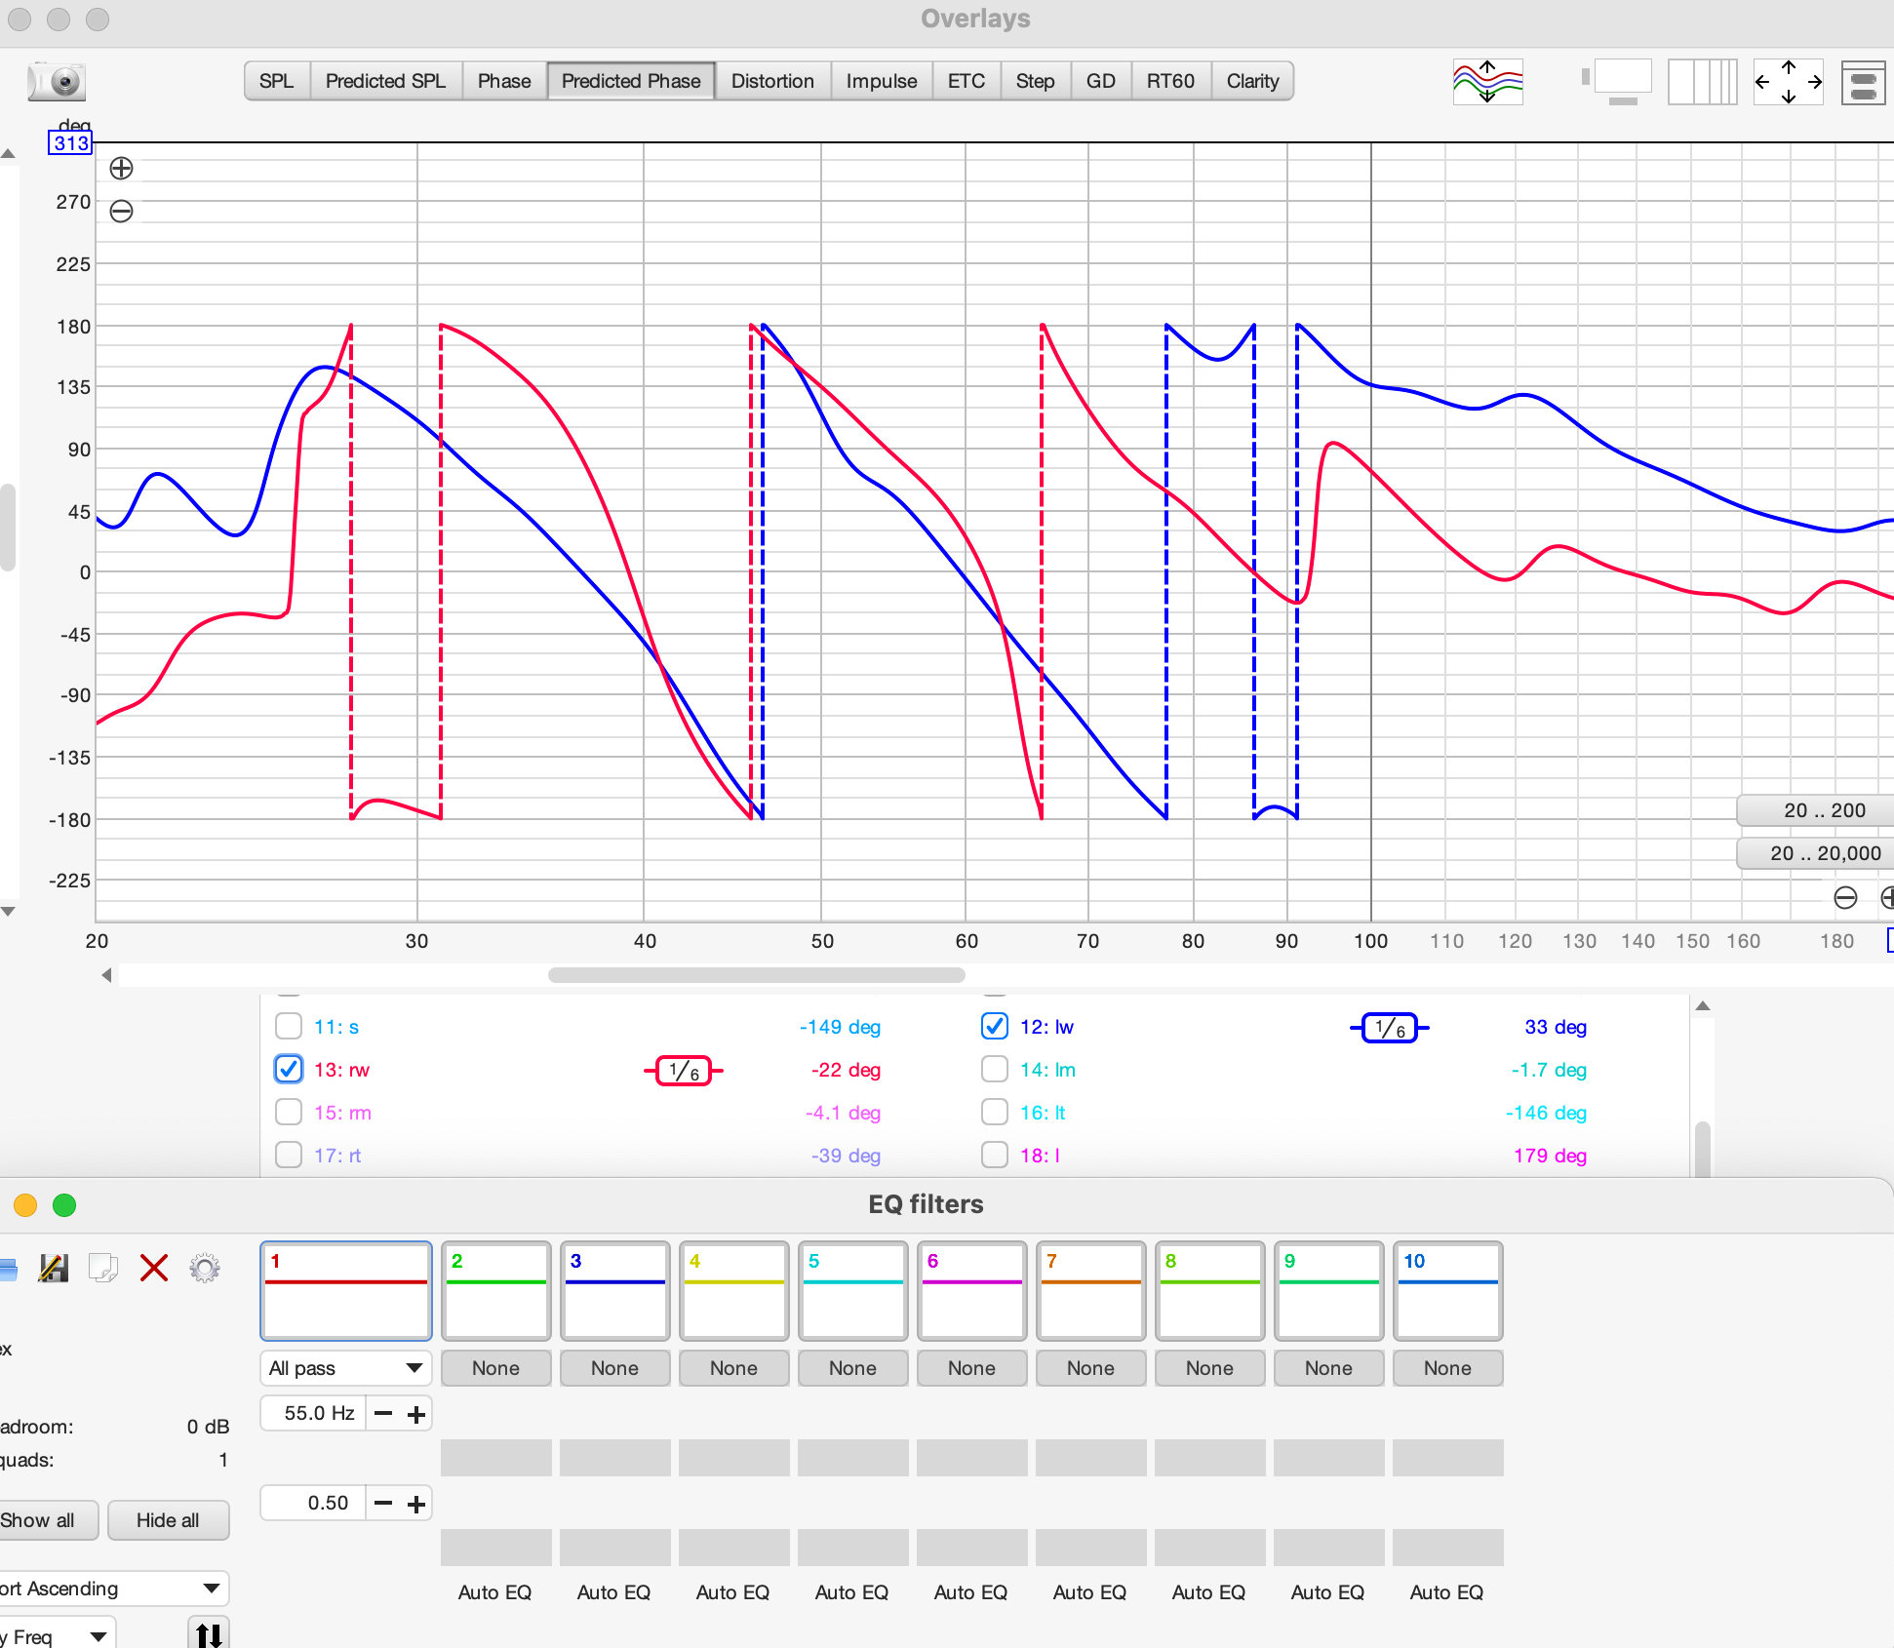
Task: Enable the 15: rm trace checkbox
Action: click(289, 1113)
